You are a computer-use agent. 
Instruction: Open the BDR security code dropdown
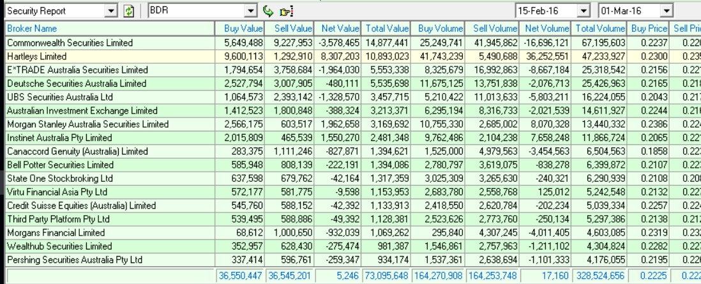point(252,11)
